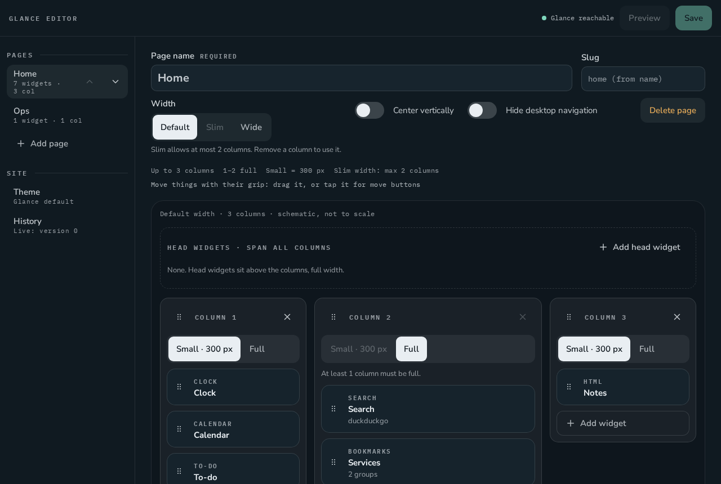Delete the current page

point(673,110)
